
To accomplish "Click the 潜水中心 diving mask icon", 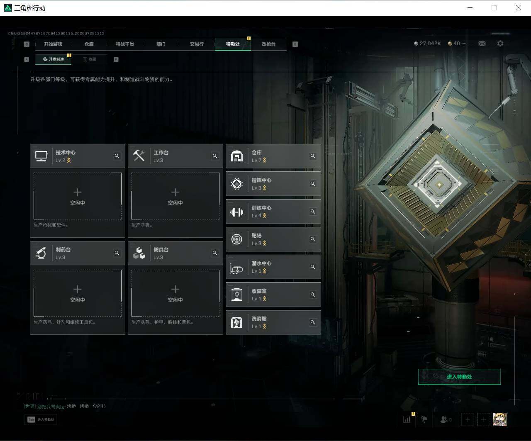I will coord(237,269).
